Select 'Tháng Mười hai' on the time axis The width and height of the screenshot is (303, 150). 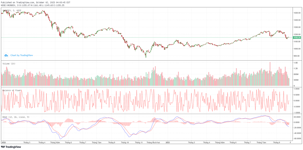[x=153, y=142]
